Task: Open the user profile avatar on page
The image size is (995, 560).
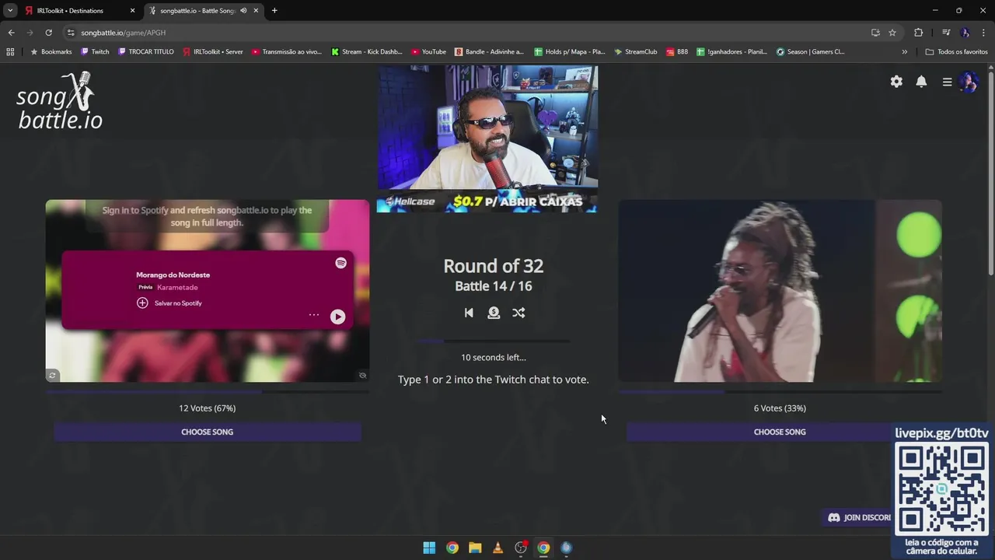Action: [x=969, y=82]
